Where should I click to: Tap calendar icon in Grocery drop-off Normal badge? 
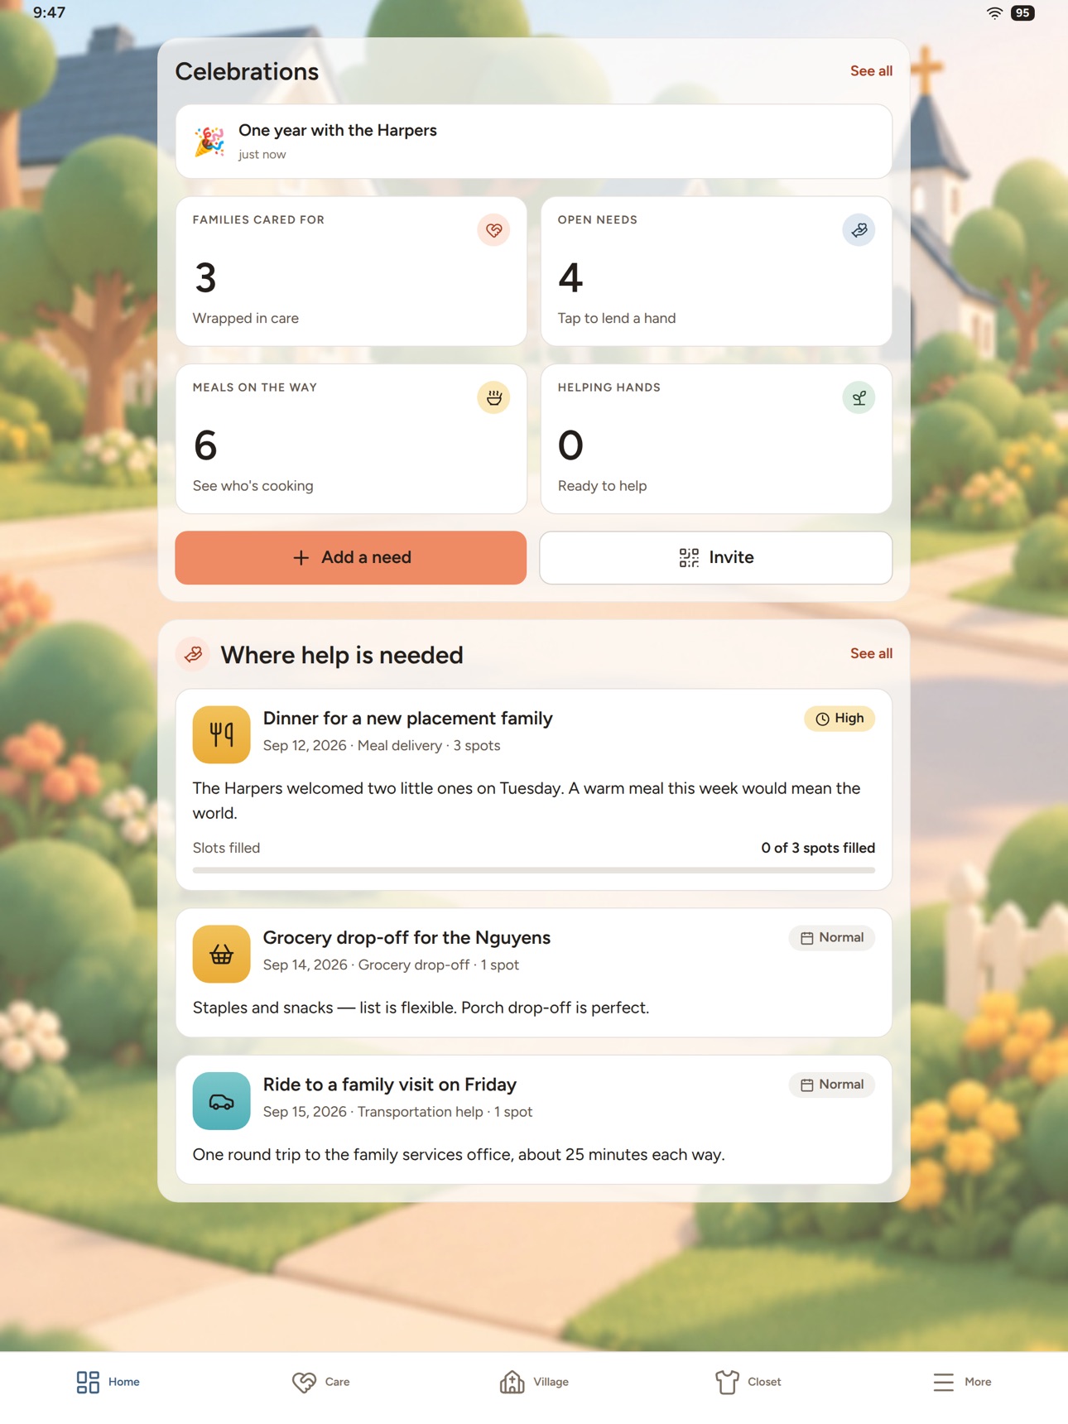[x=806, y=938]
